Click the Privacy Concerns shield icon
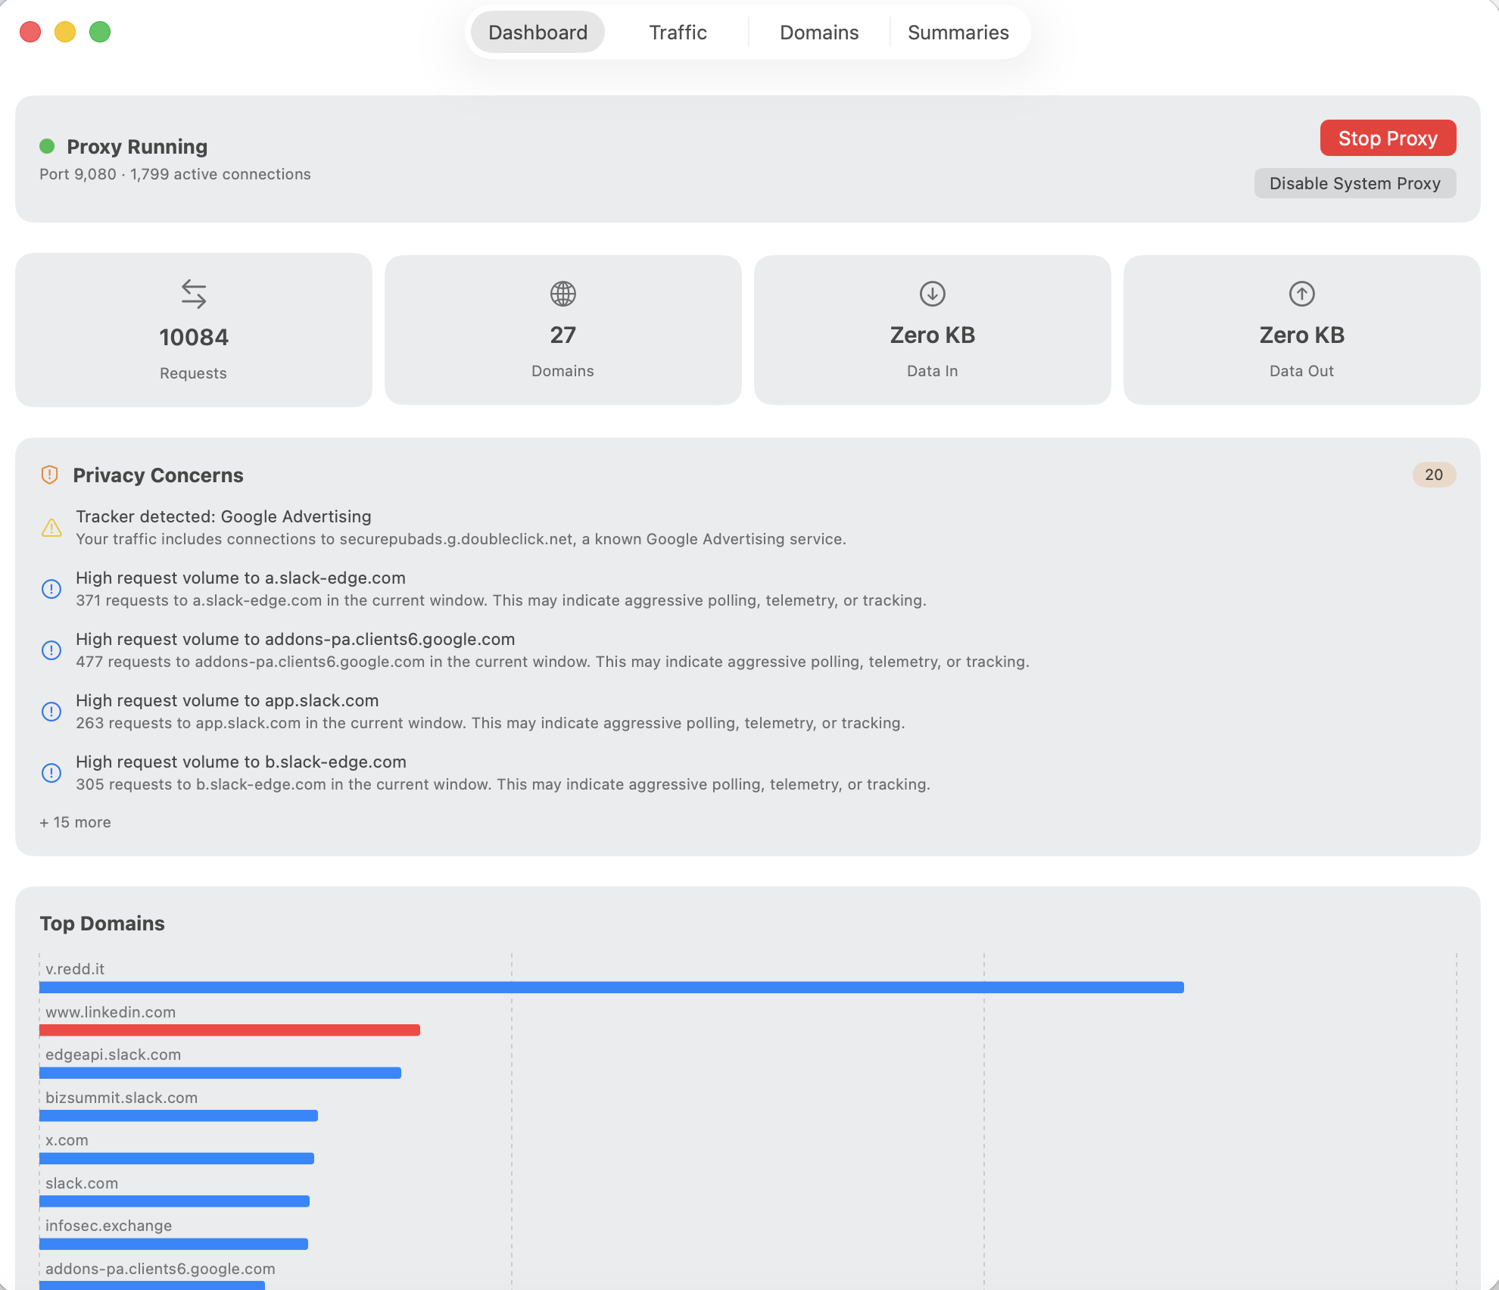 click(49, 475)
